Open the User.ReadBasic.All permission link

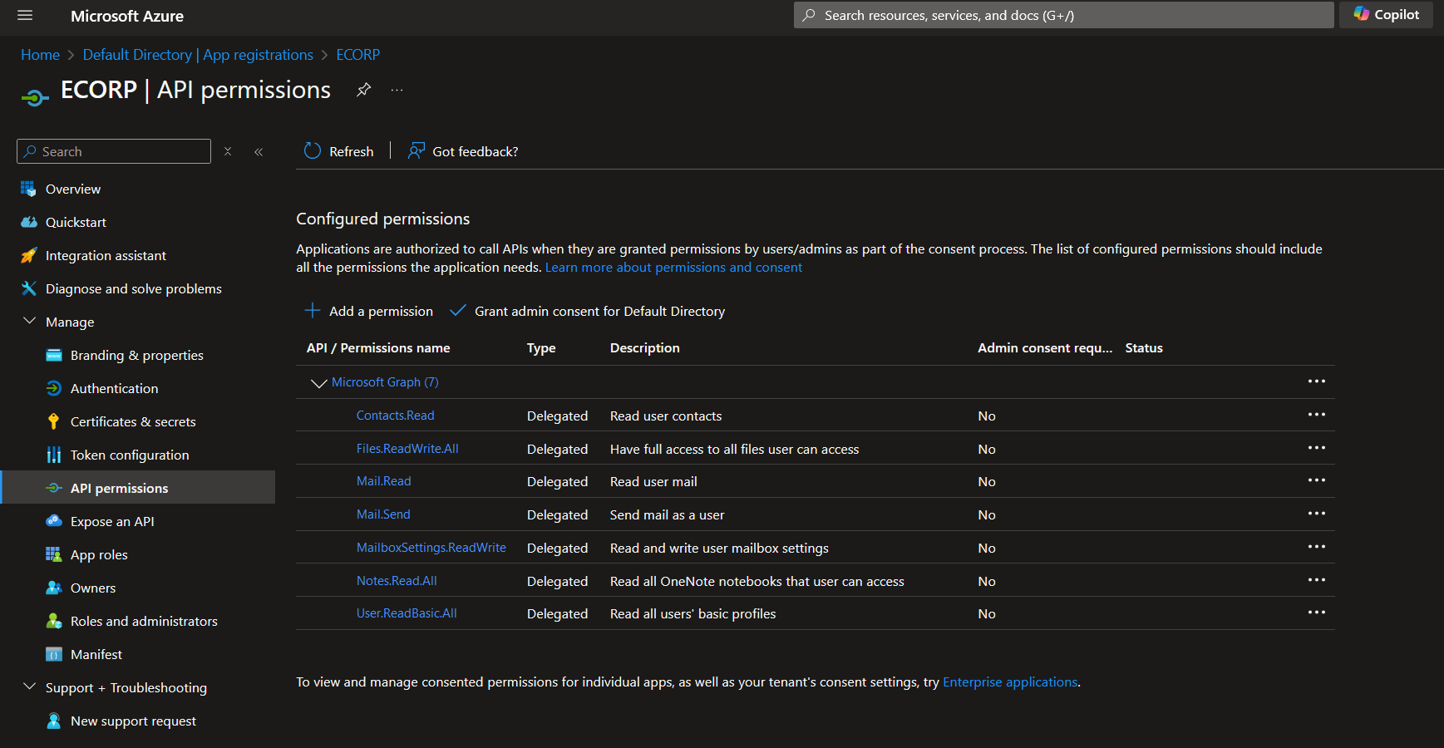(x=407, y=613)
